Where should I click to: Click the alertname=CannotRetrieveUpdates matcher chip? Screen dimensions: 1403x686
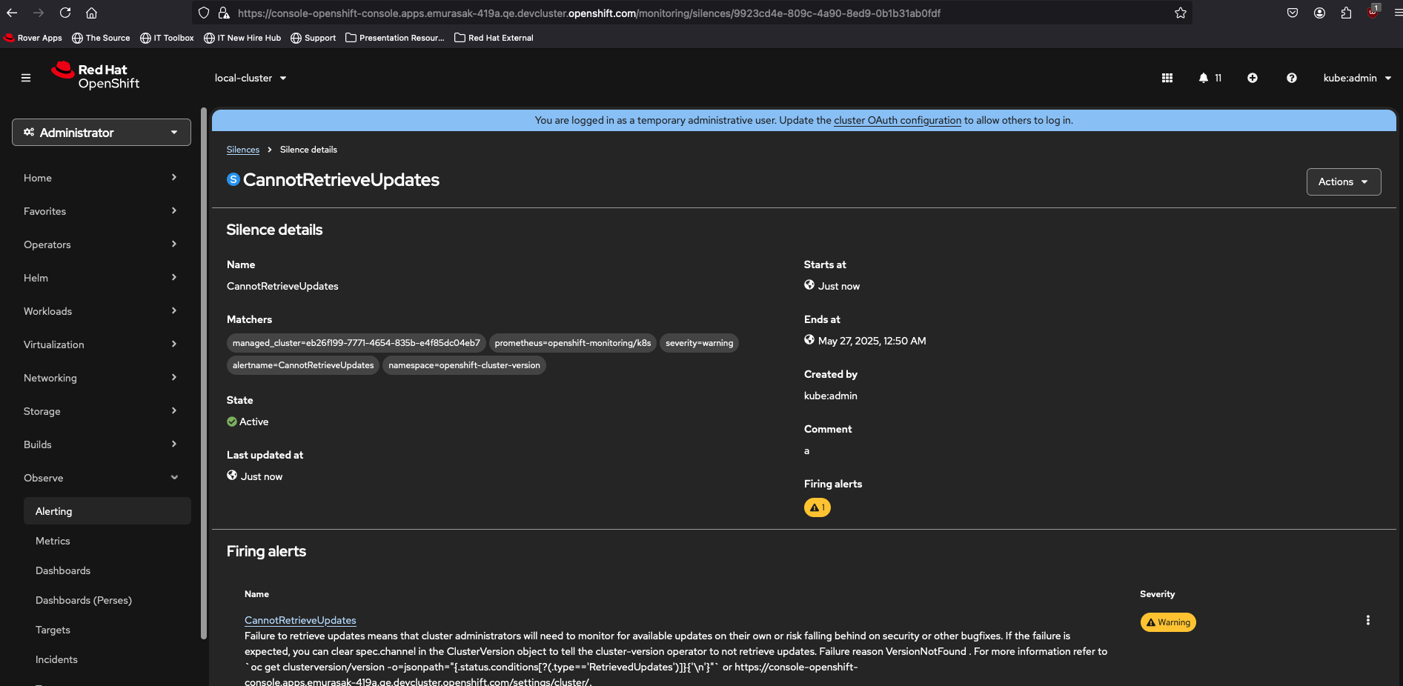point(303,365)
